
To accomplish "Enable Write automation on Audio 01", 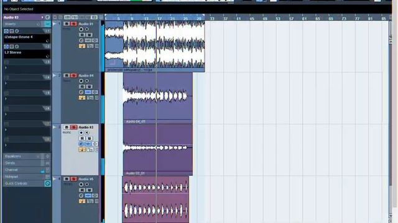I will [89, 35].
